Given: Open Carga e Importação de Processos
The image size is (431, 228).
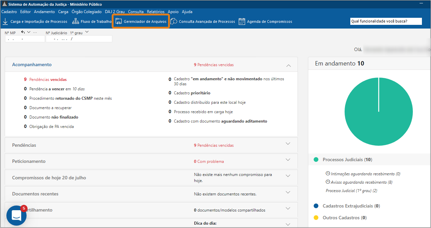Looking at the screenshot, I should tap(35, 21).
